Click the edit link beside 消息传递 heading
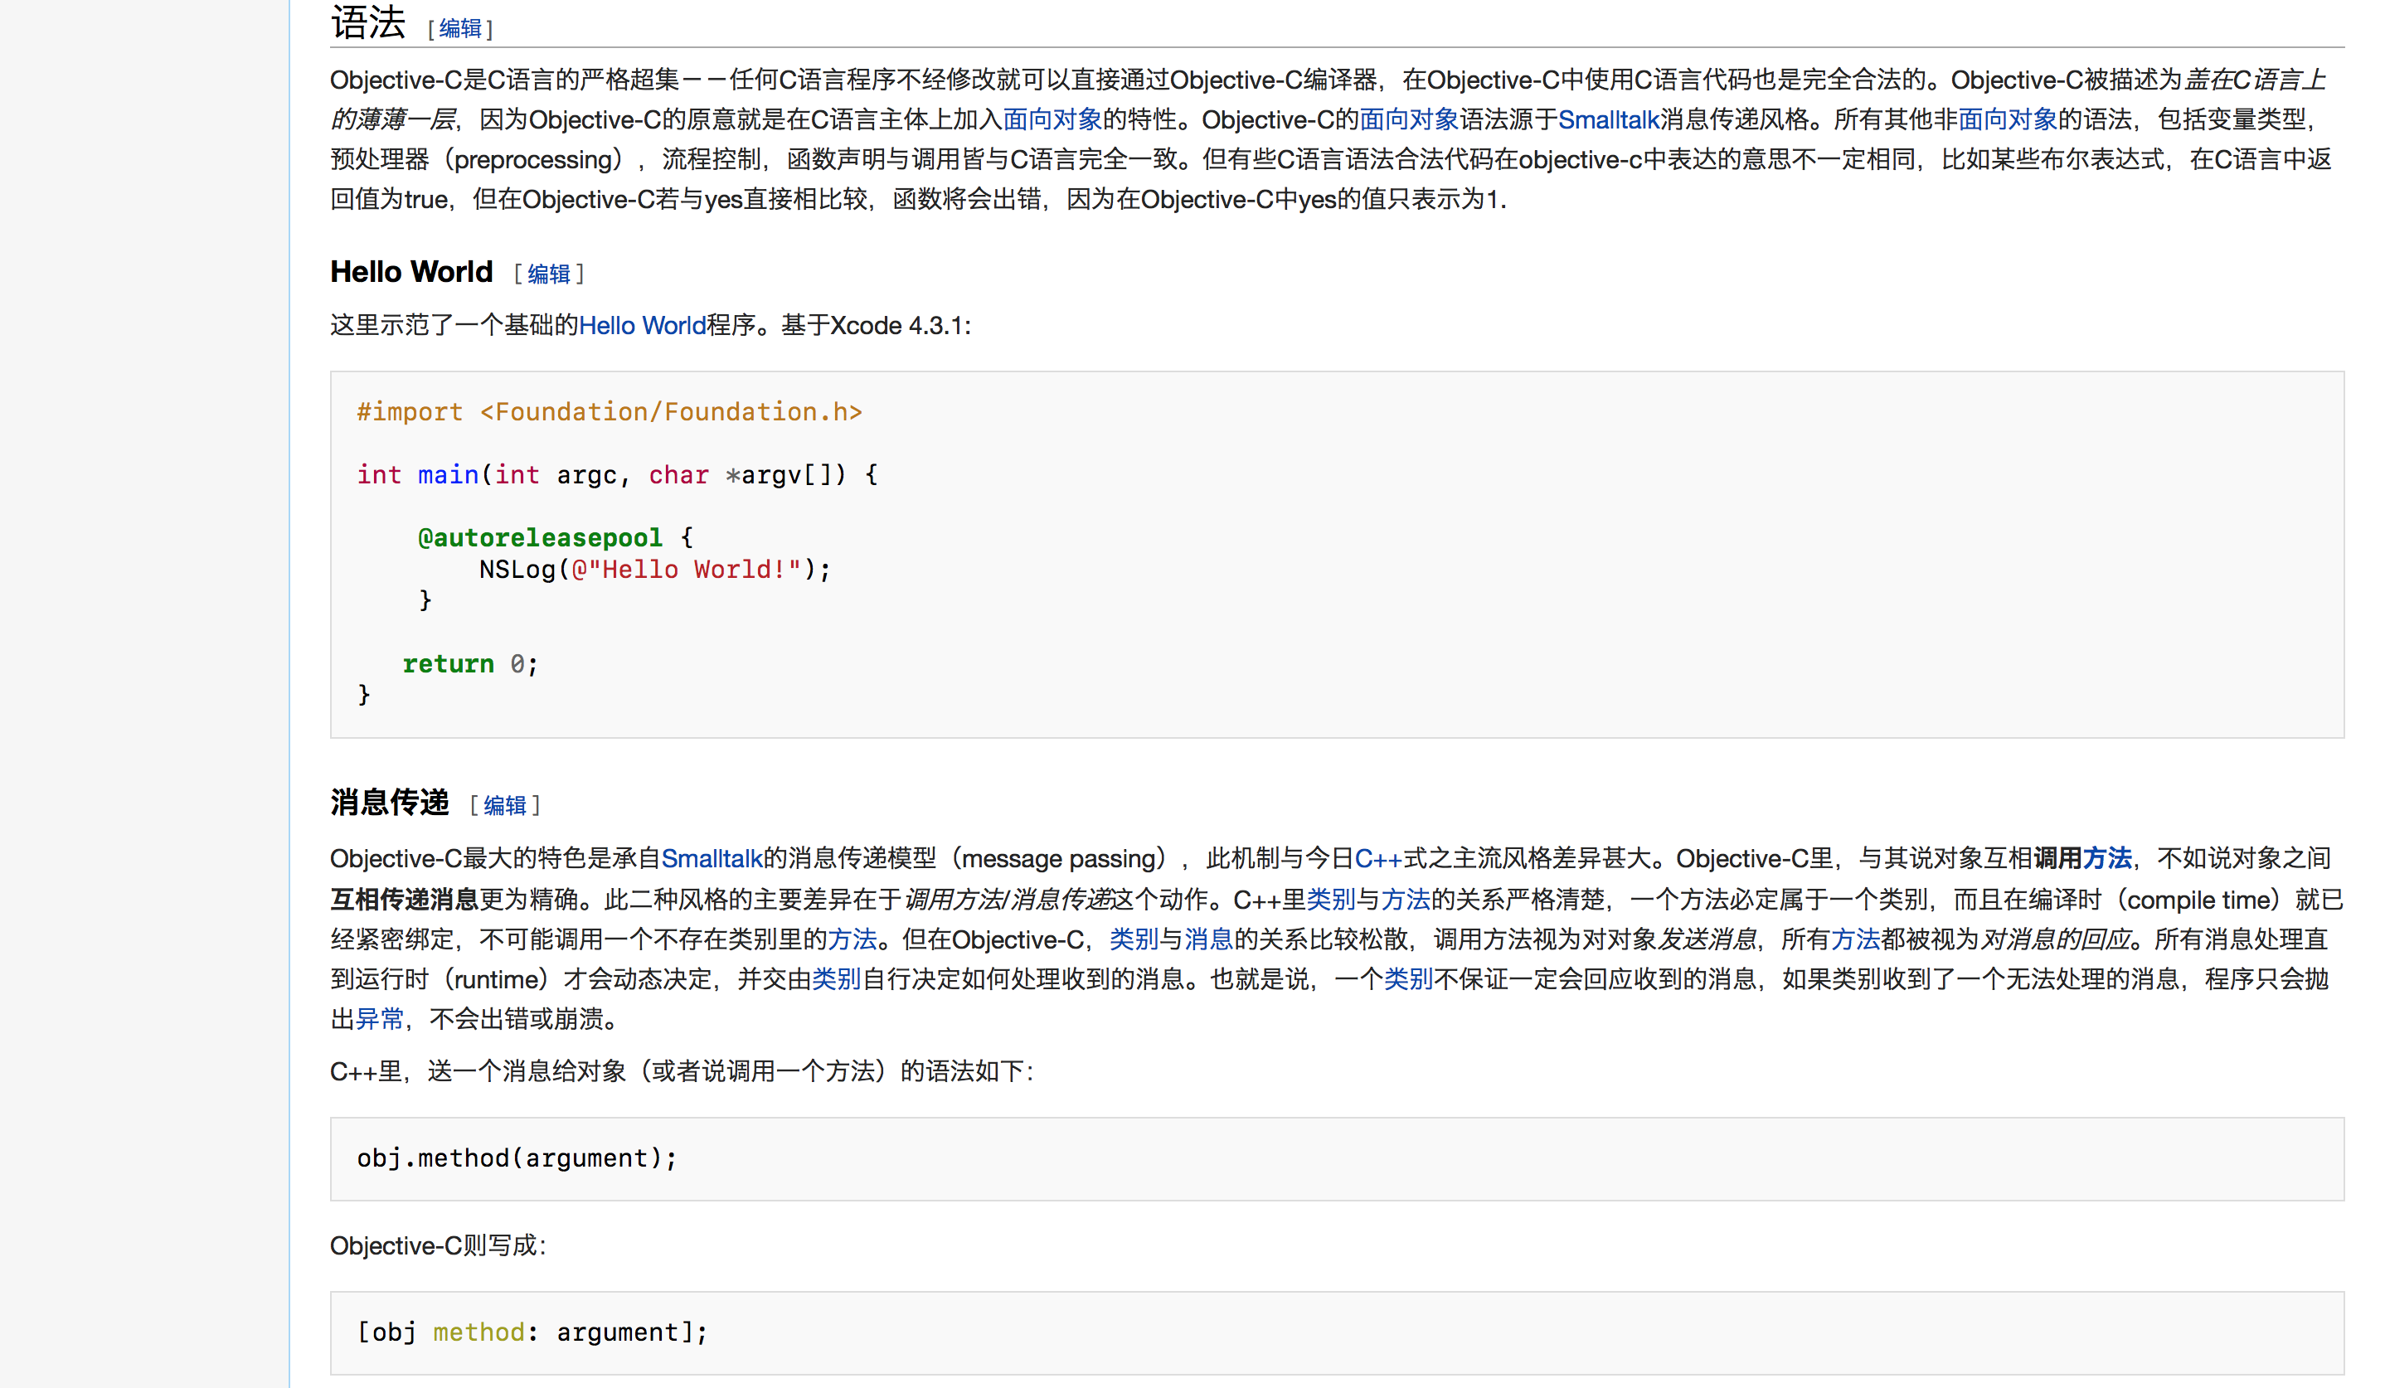Screen dimensions: 2385x1388 pos(504,805)
